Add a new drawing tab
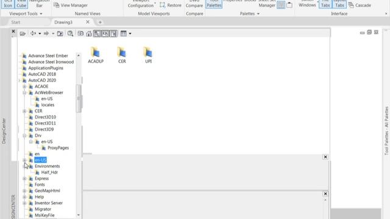This screenshot has height=219, width=390. click(100, 23)
